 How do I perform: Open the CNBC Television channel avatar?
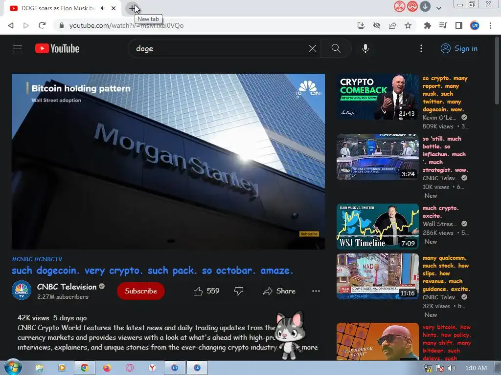(x=22, y=290)
